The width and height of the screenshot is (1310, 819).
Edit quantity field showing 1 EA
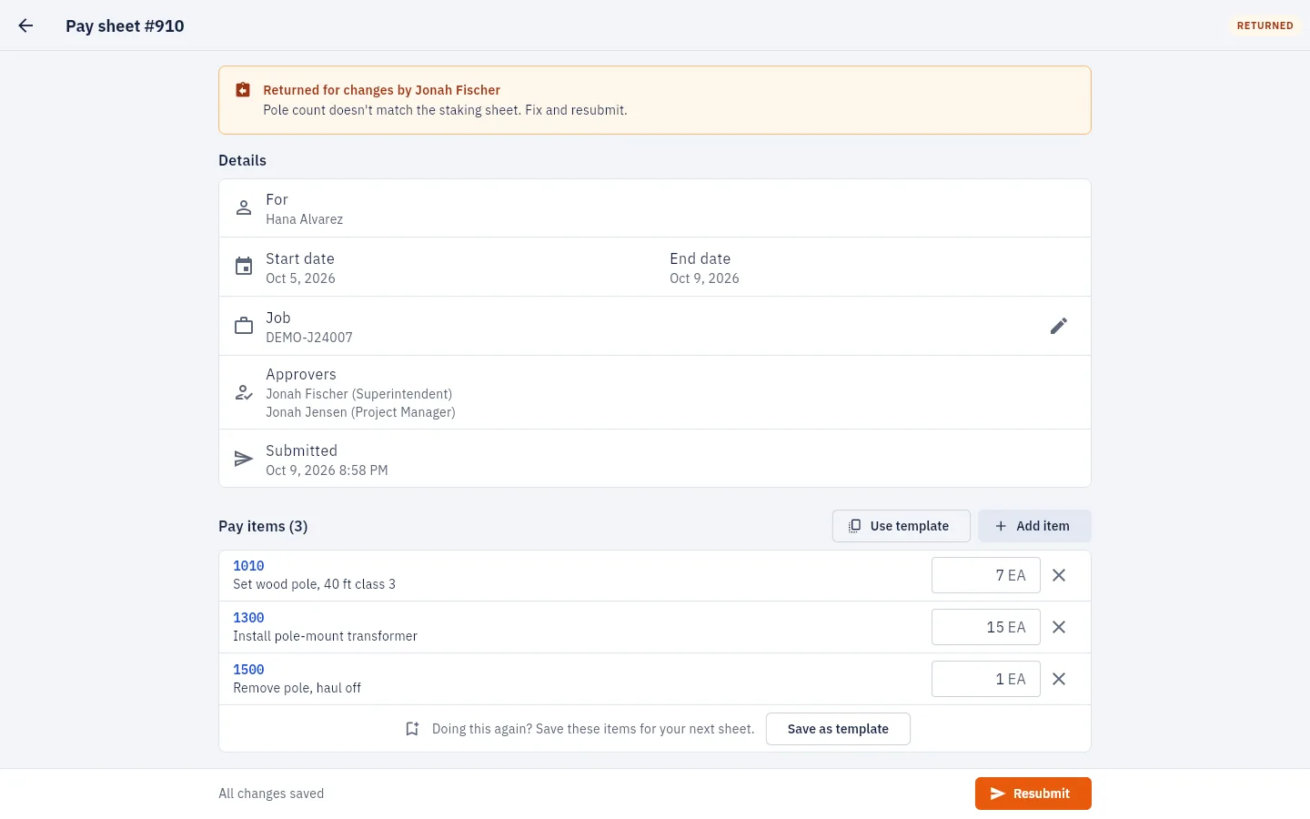985,679
